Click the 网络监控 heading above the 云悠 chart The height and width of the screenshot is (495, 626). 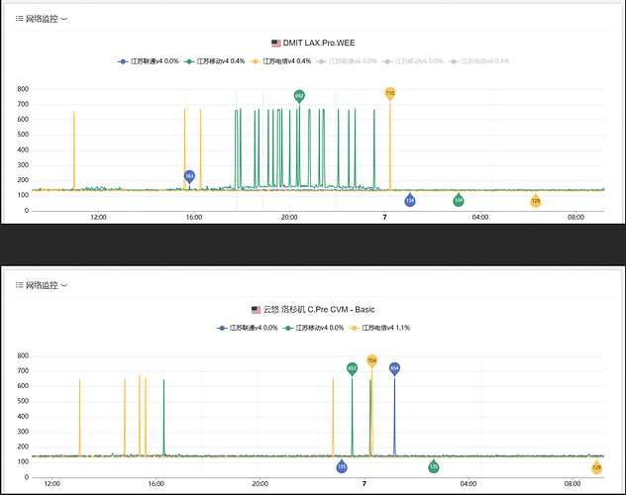(x=42, y=285)
